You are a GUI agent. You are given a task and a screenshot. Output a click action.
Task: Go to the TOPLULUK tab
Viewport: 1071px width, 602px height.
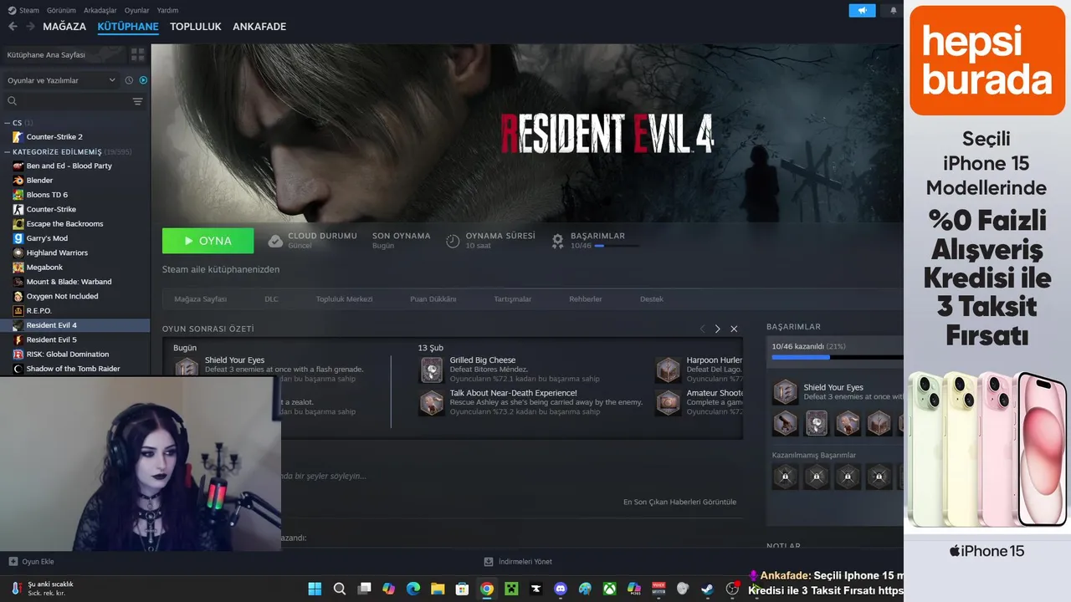(196, 27)
